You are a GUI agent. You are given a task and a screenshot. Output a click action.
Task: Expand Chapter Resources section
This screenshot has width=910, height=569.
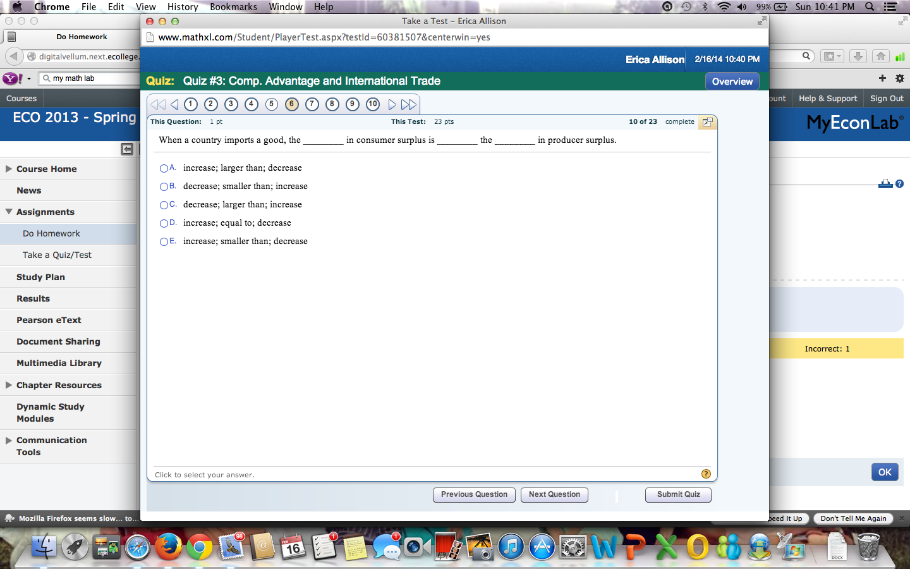(x=9, y=385)
